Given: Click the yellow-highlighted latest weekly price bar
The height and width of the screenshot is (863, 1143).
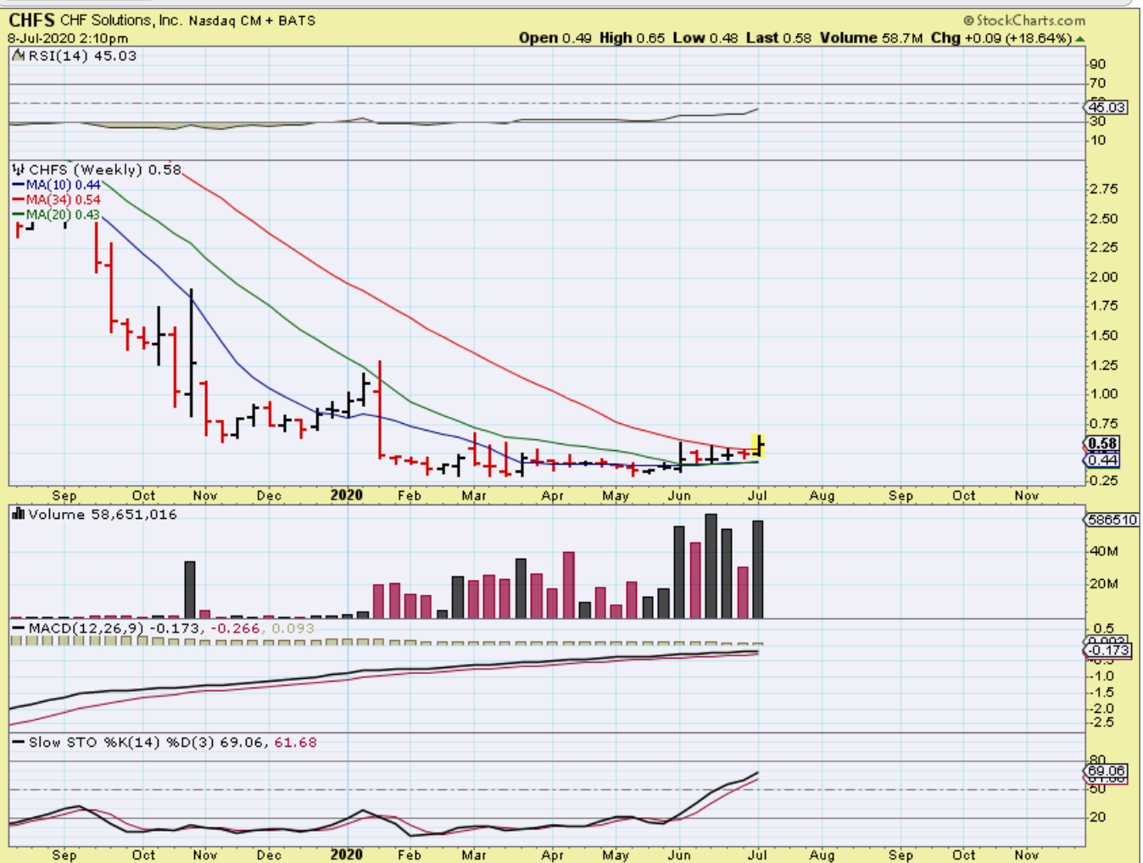Looking at the screenshot, I should click(x=758, y=445).
